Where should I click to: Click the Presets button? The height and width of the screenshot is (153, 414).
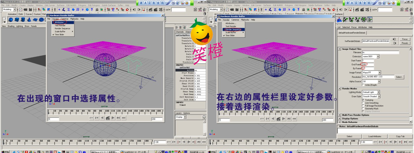(x=405, y=43)
